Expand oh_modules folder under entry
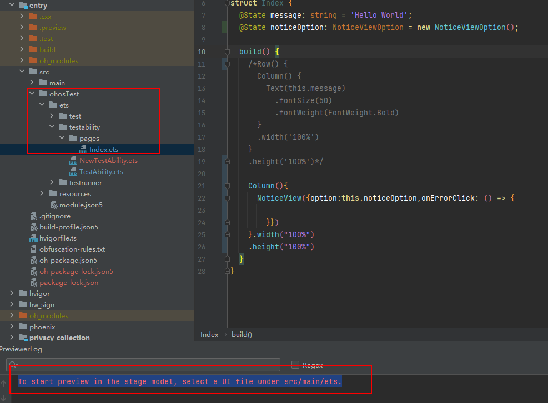This screenshot has height=403, width=548. point(22,60)
